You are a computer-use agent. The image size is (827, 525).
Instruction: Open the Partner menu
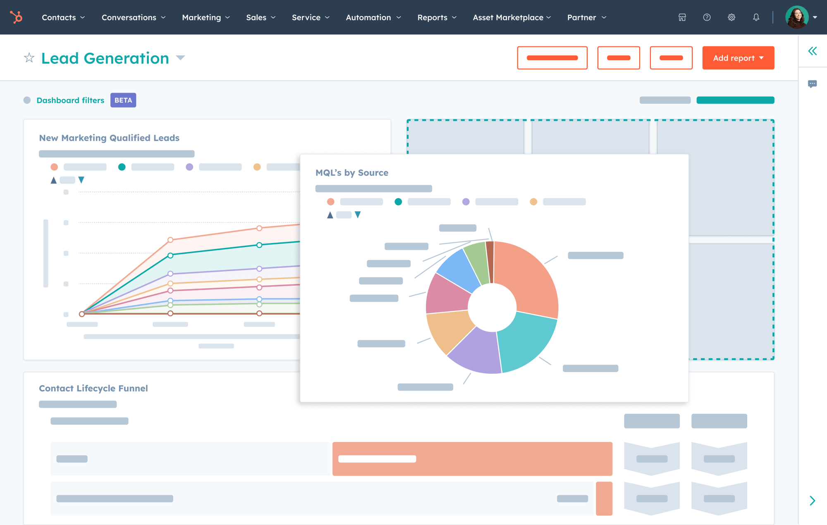(587, 17)
